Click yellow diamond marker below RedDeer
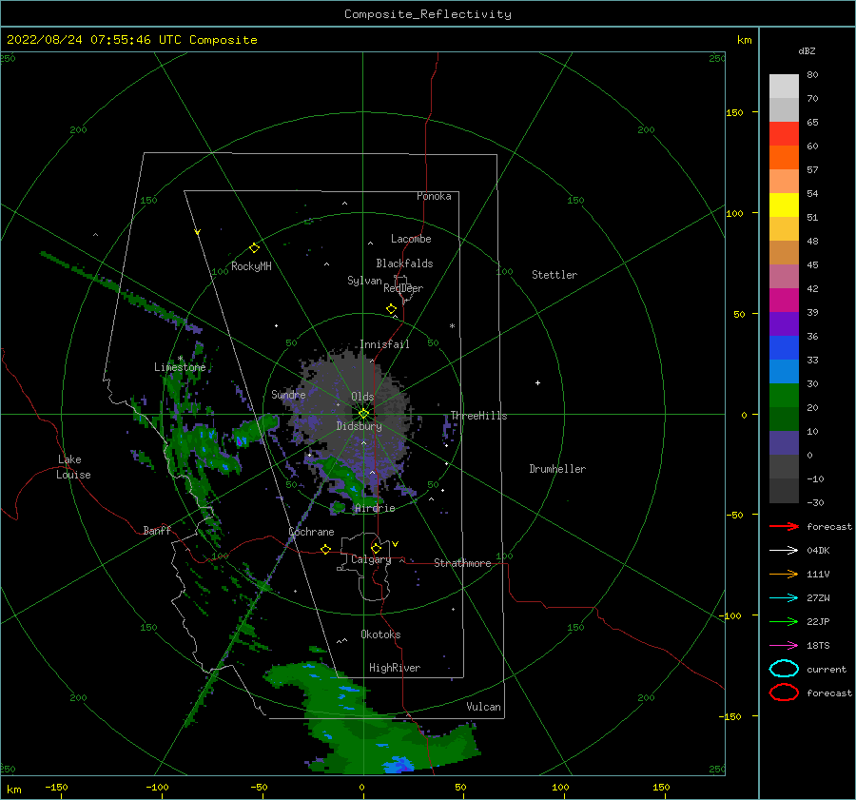This screenshot has height=800, width=856. click(392, 309)
